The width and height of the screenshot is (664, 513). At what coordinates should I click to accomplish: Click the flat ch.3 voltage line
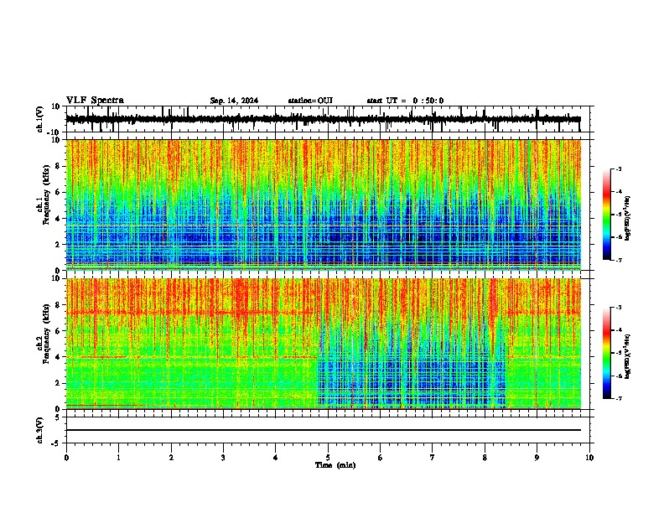(323, 430)
